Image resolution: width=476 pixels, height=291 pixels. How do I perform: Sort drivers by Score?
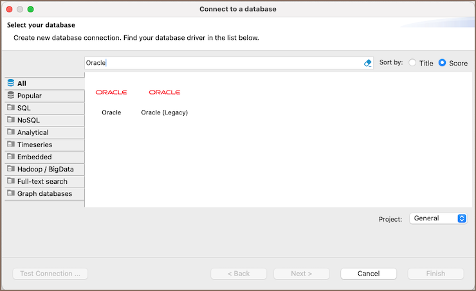(443, 63)
